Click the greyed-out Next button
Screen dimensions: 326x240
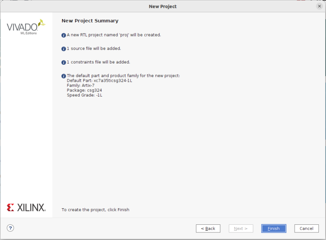click(241, 229)
